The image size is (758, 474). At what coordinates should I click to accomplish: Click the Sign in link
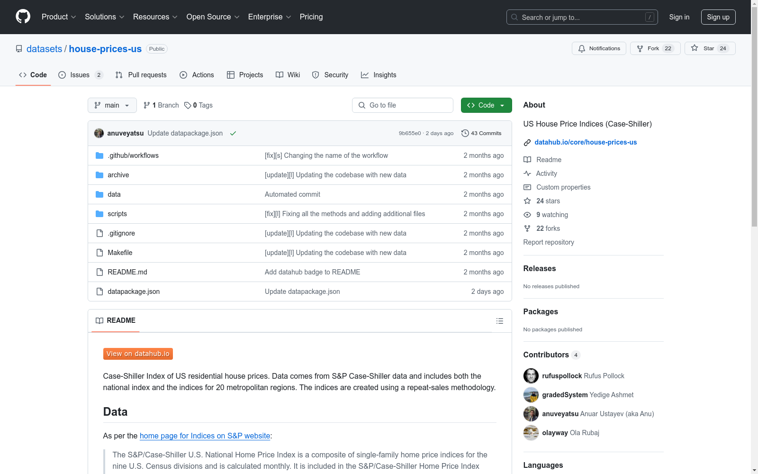(679, 17)
